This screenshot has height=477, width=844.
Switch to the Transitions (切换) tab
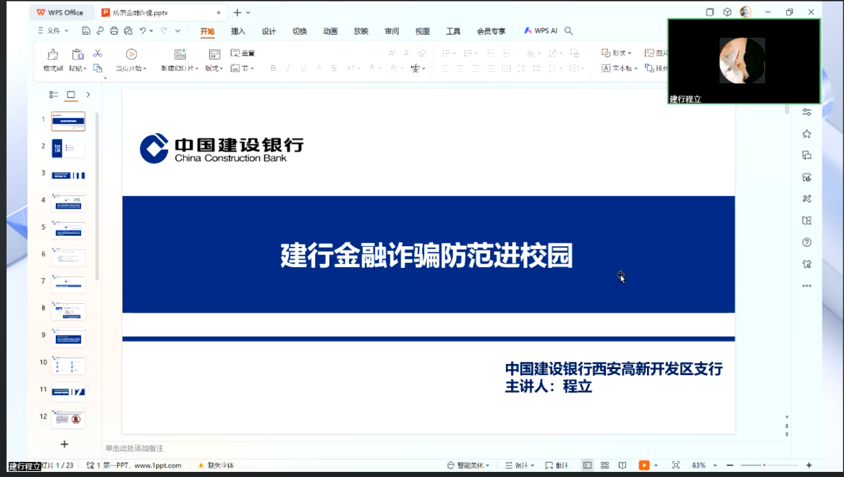pyautogui.click(x=299, y=31)
